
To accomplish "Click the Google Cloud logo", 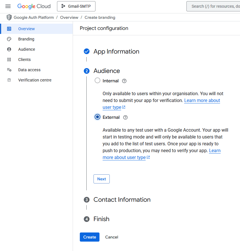I will (x=34, y=6).
